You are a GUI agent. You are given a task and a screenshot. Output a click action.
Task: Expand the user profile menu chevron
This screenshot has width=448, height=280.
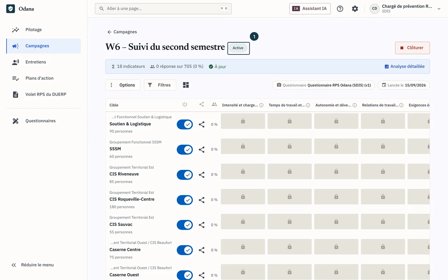click(439, 9)
